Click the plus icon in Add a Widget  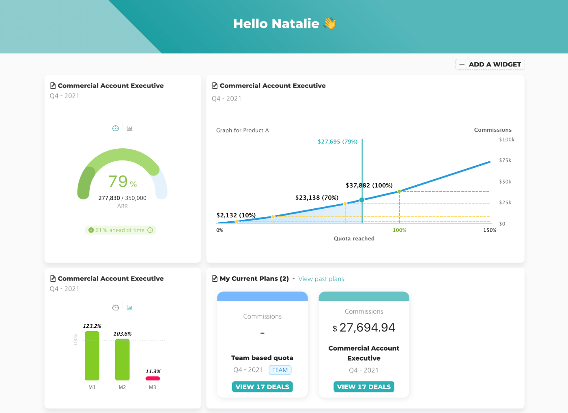(x=462, y=64)
